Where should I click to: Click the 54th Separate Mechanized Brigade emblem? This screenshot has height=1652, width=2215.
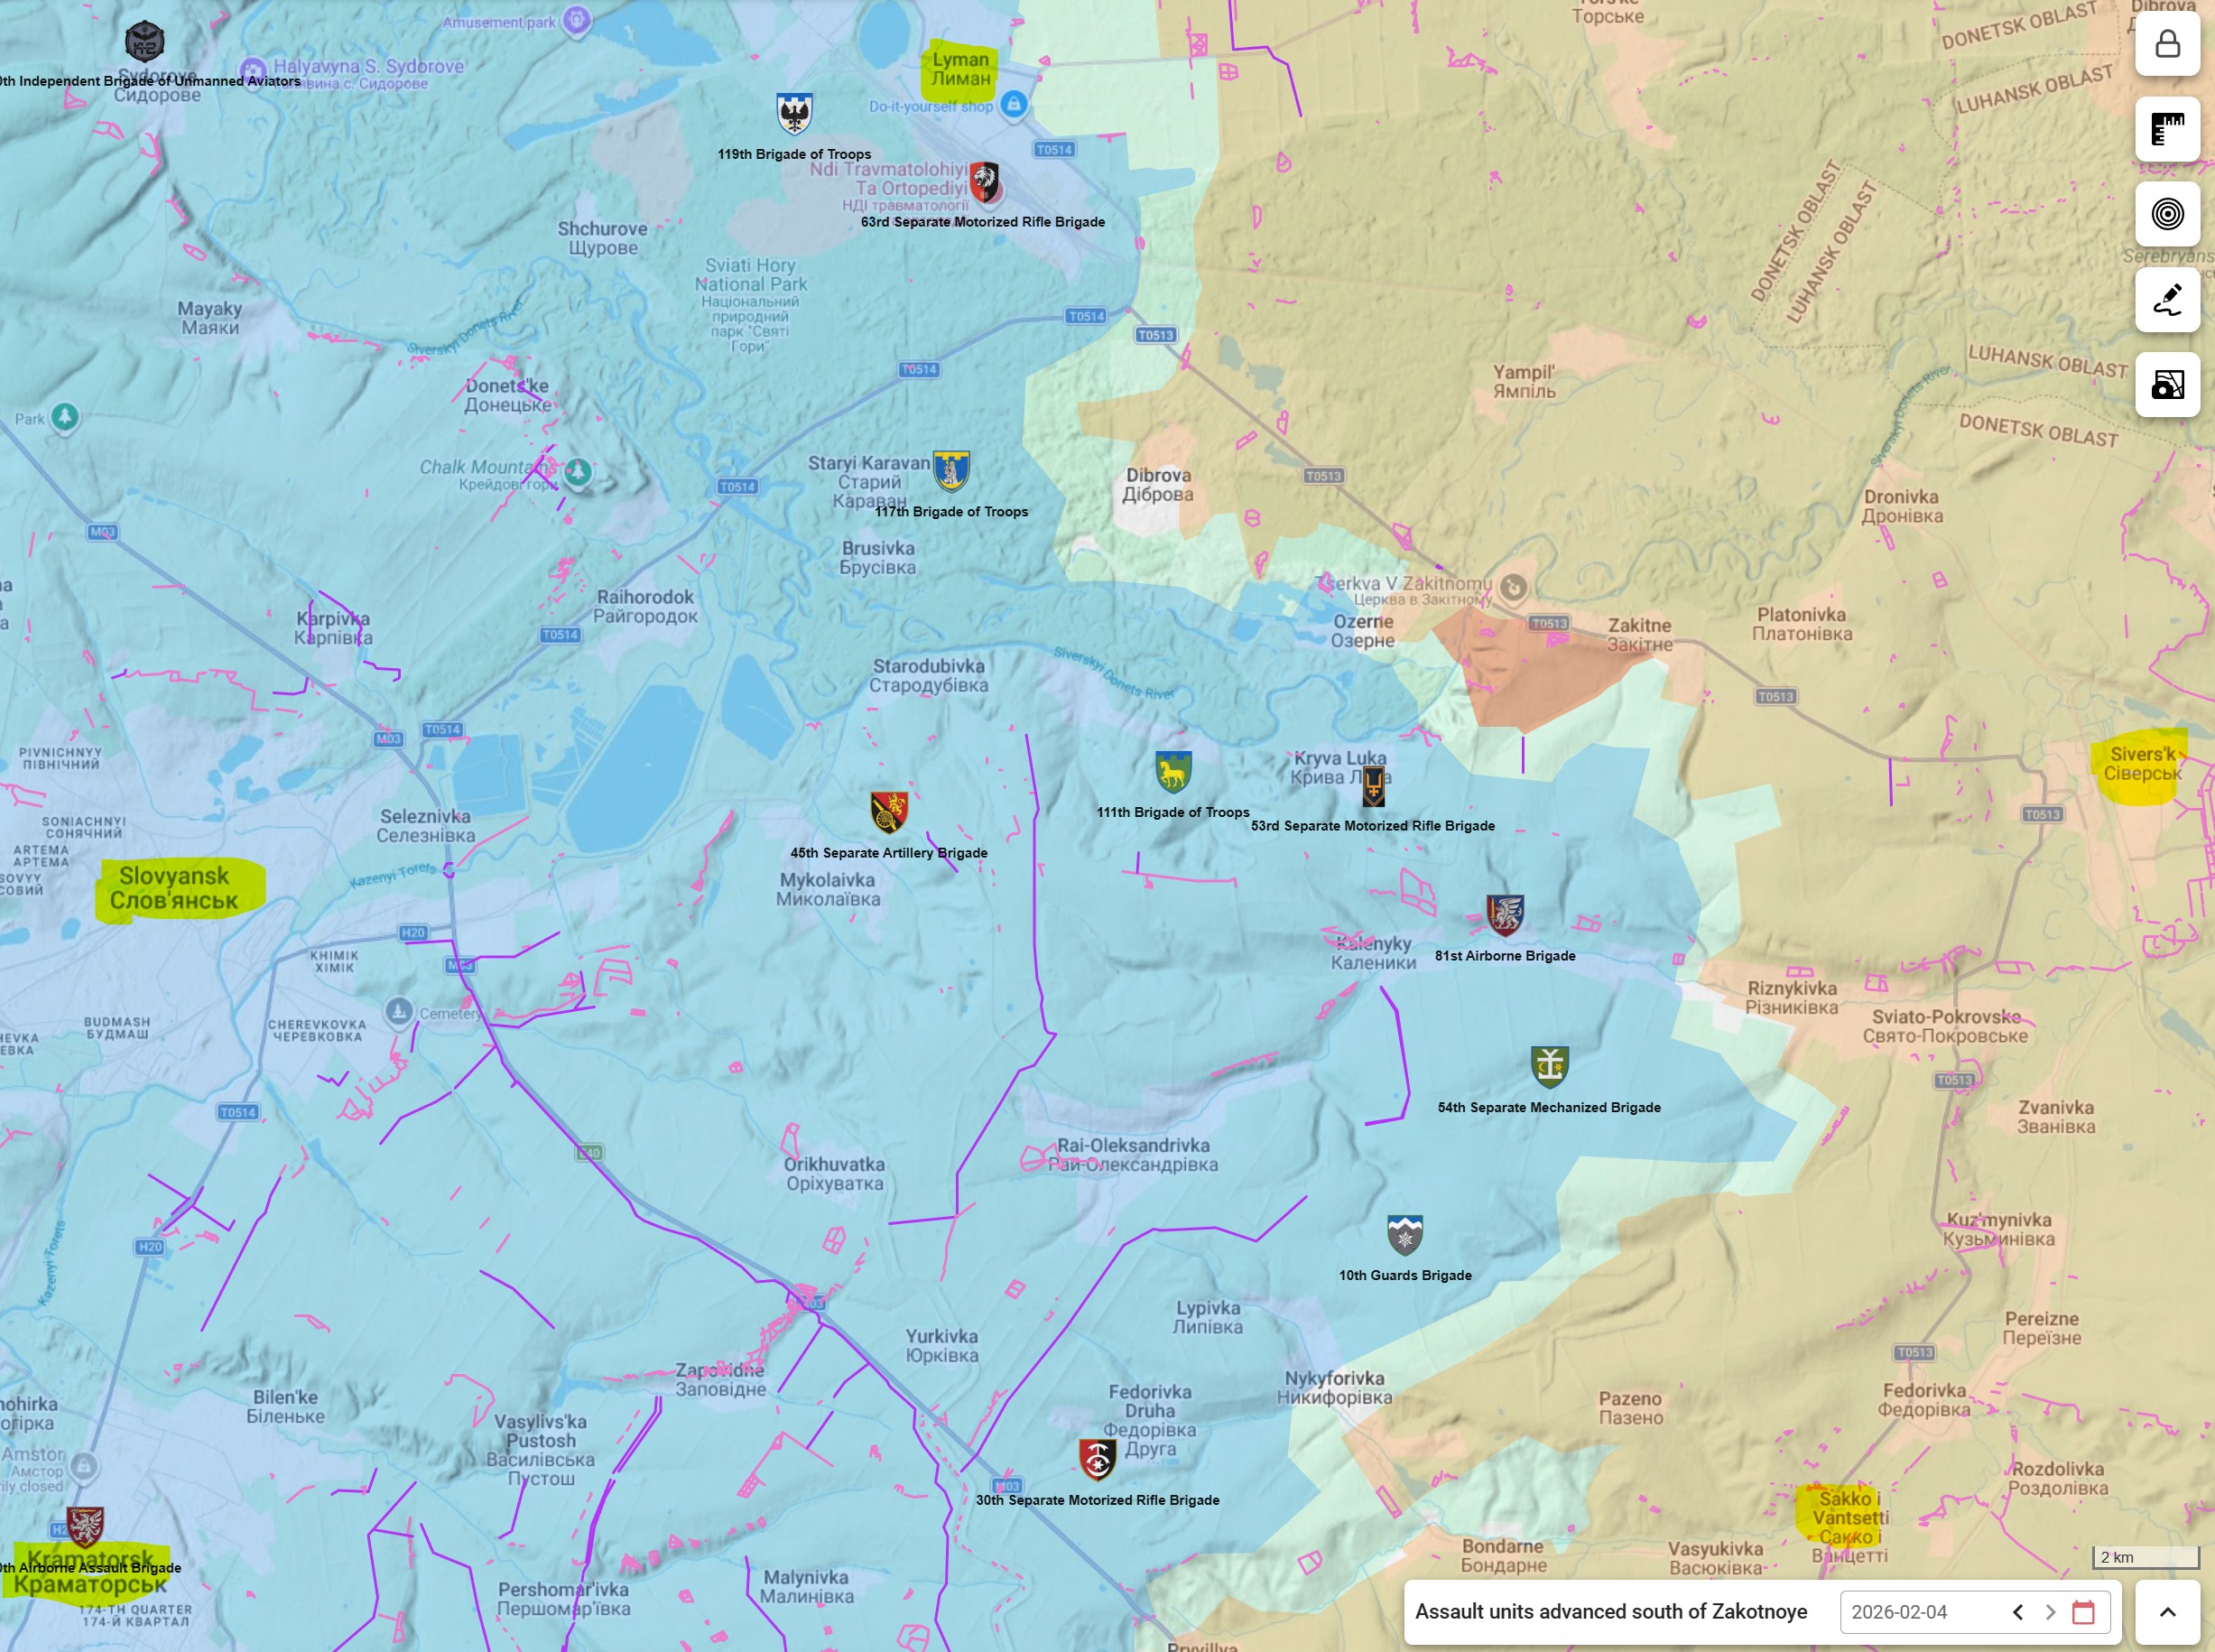click(x=1549, y=1067)
